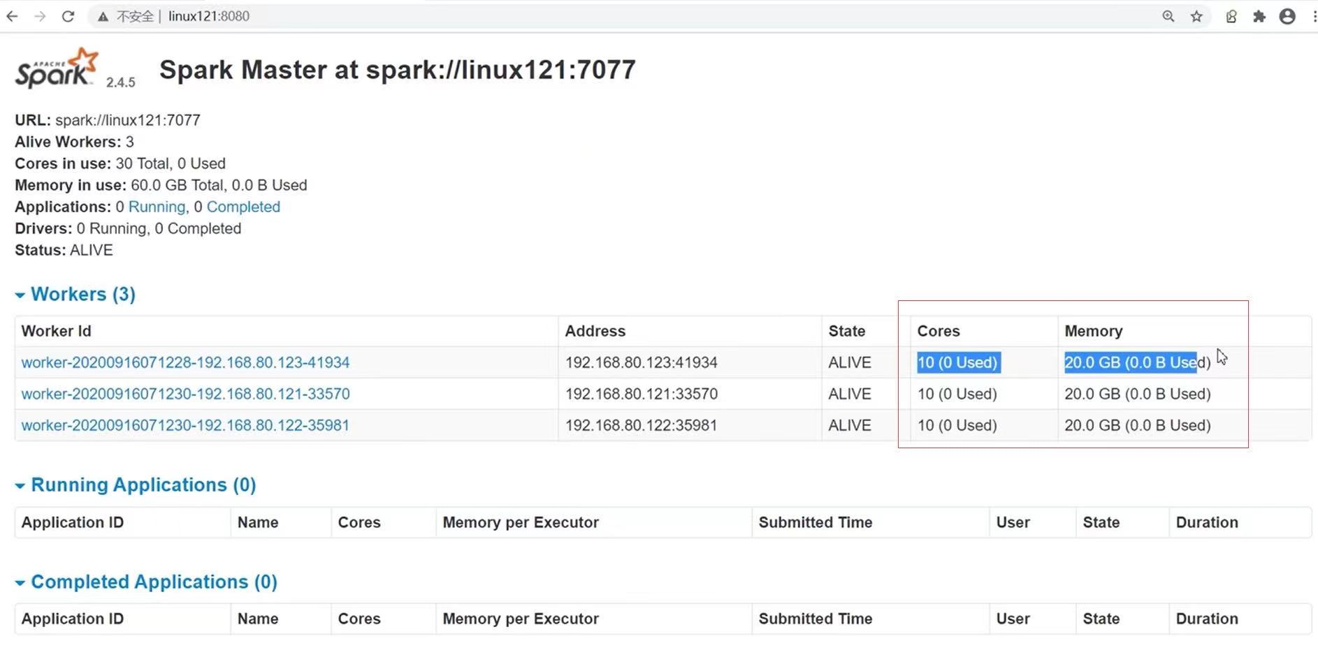Click the 'Status: ALIVE' line
This screenshot has width=1318, height=671.
(x=64, y=250)
